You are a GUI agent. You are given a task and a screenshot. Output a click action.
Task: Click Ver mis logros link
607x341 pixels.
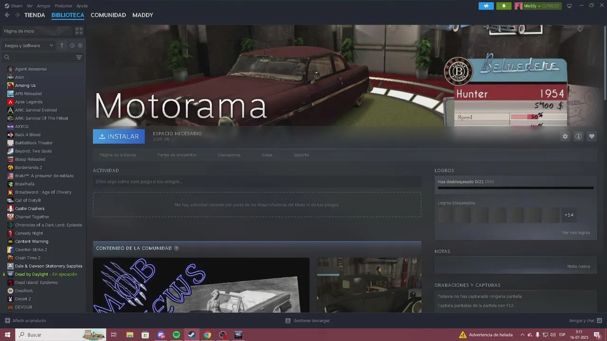coord(576,233)
